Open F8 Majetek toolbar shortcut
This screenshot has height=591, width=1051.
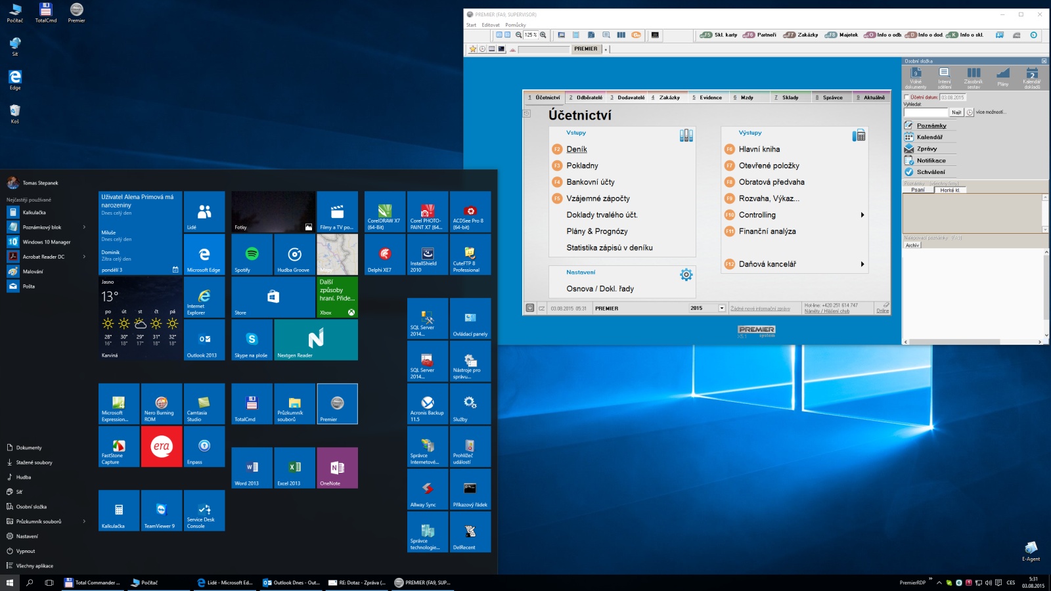pyautogui.click(x=841, y=35)
